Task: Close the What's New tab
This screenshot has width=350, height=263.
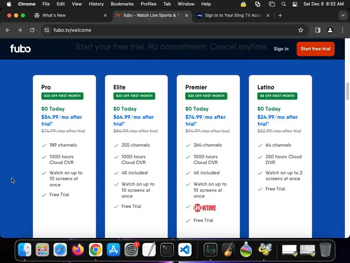Action: [x=105, y=15]
